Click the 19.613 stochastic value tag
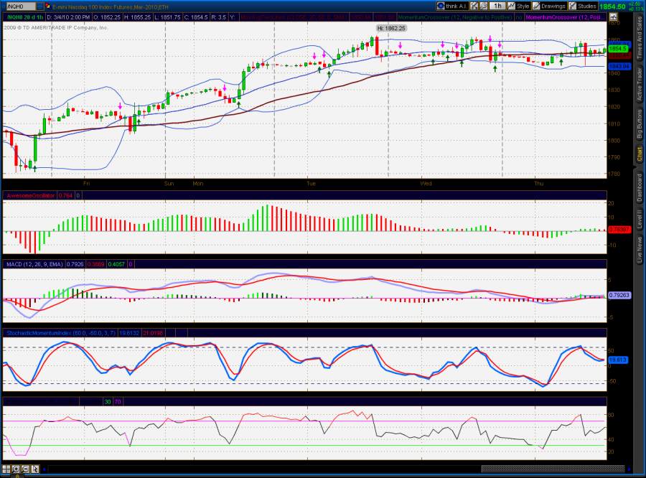 point(617,360)
